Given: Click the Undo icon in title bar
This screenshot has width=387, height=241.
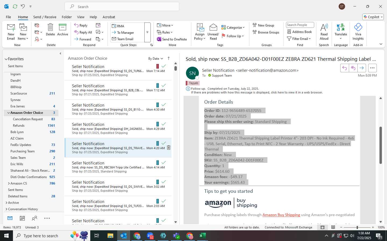Looking at the screenshot, I should click(23, 6).
